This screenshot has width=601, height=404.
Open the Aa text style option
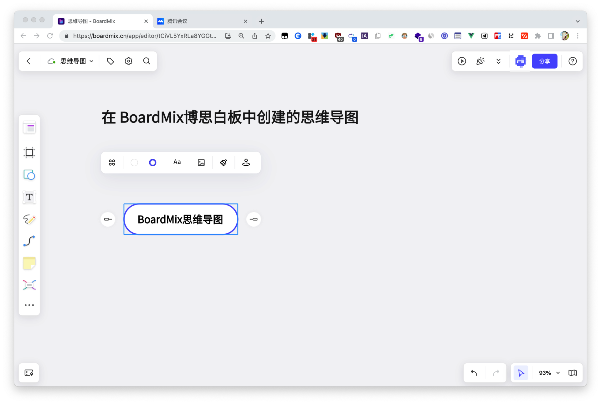pyautogui.click(x=177, y=162)
